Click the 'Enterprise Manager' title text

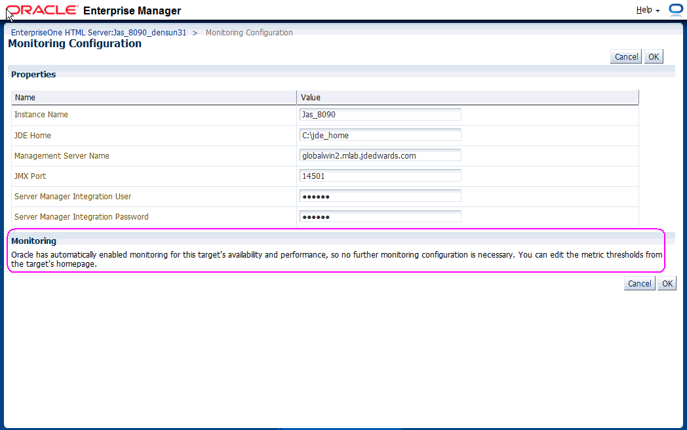pos(132,10)
